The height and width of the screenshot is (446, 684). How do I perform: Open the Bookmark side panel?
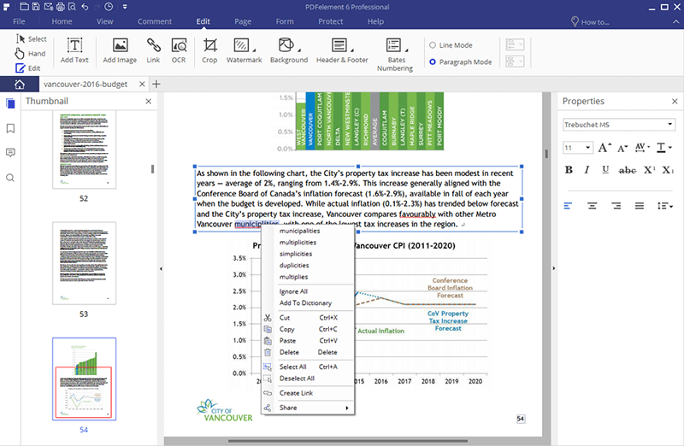pyautogui.click(x=10, y=128)
